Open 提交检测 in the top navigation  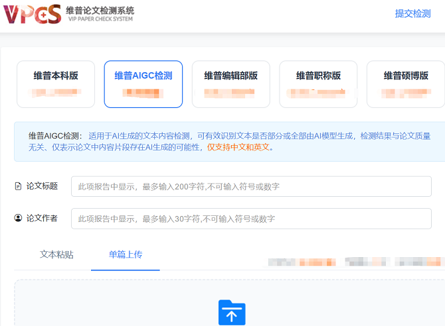point(412,13)
